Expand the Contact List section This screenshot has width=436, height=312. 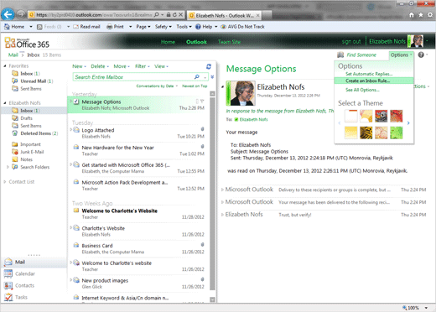[x=5, y=182]
